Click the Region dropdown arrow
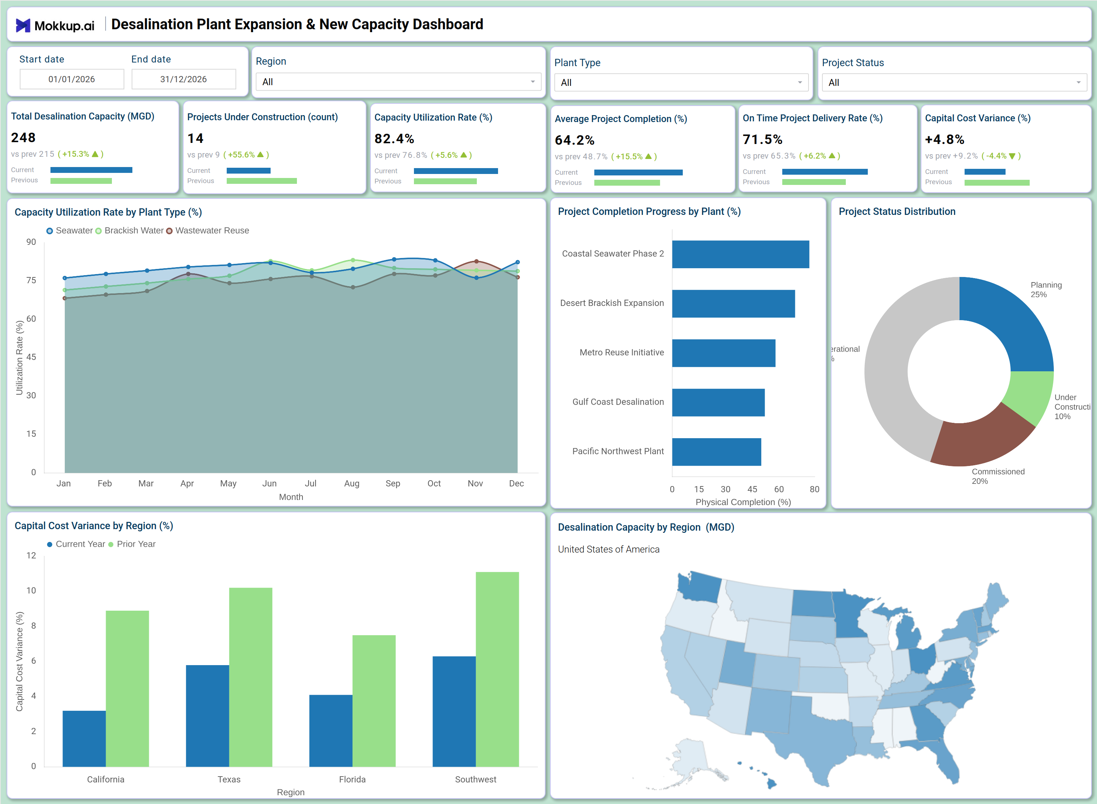This screenshot has height=804, width=1097. tap(533, 82)
